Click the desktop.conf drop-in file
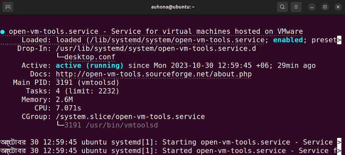The image size is (345, 155). [90, 57]
